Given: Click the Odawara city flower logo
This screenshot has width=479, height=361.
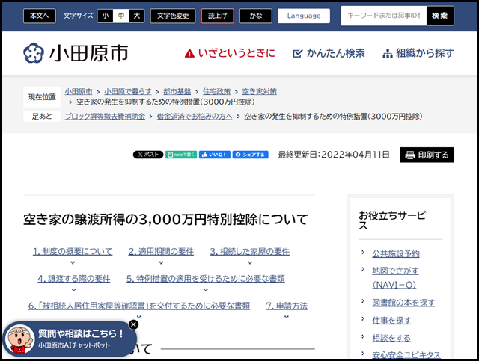Looking at the screenshot, I should 34,53.
